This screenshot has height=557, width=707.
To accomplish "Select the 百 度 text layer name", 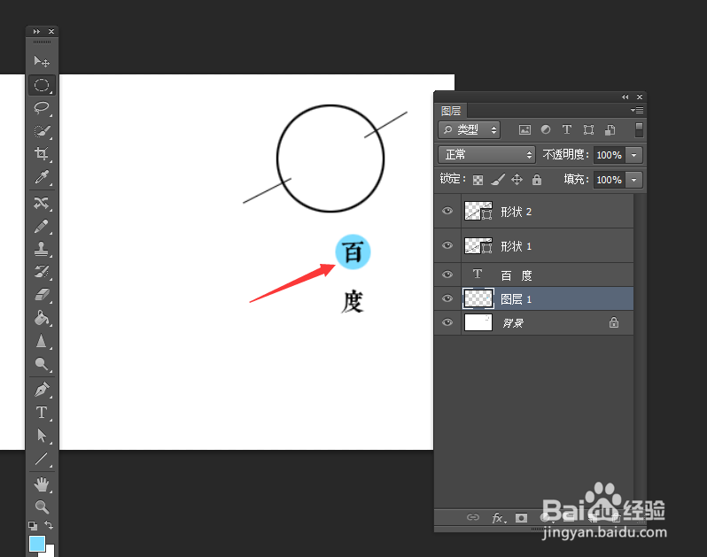I will pos(517,275).
